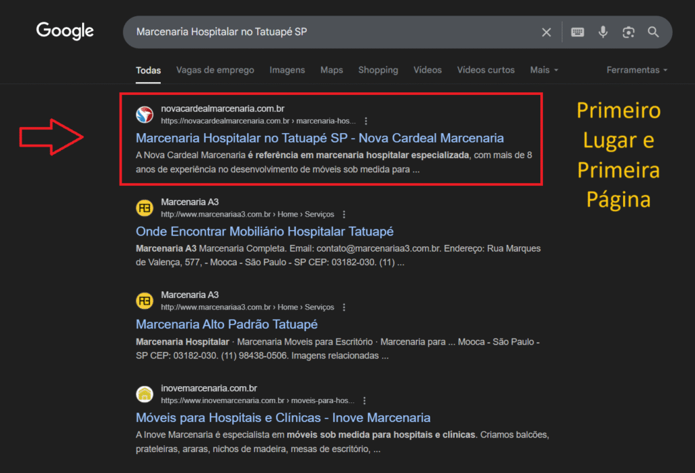Select the Vídeos curtos tab
The height and width of the screenshot is (473, 695).
click(486, 70)
